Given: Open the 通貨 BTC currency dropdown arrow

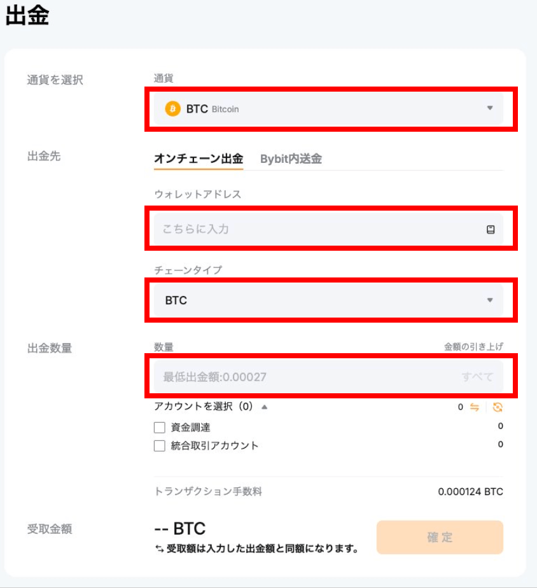Looking at the screenshot, I should (490, 108).
